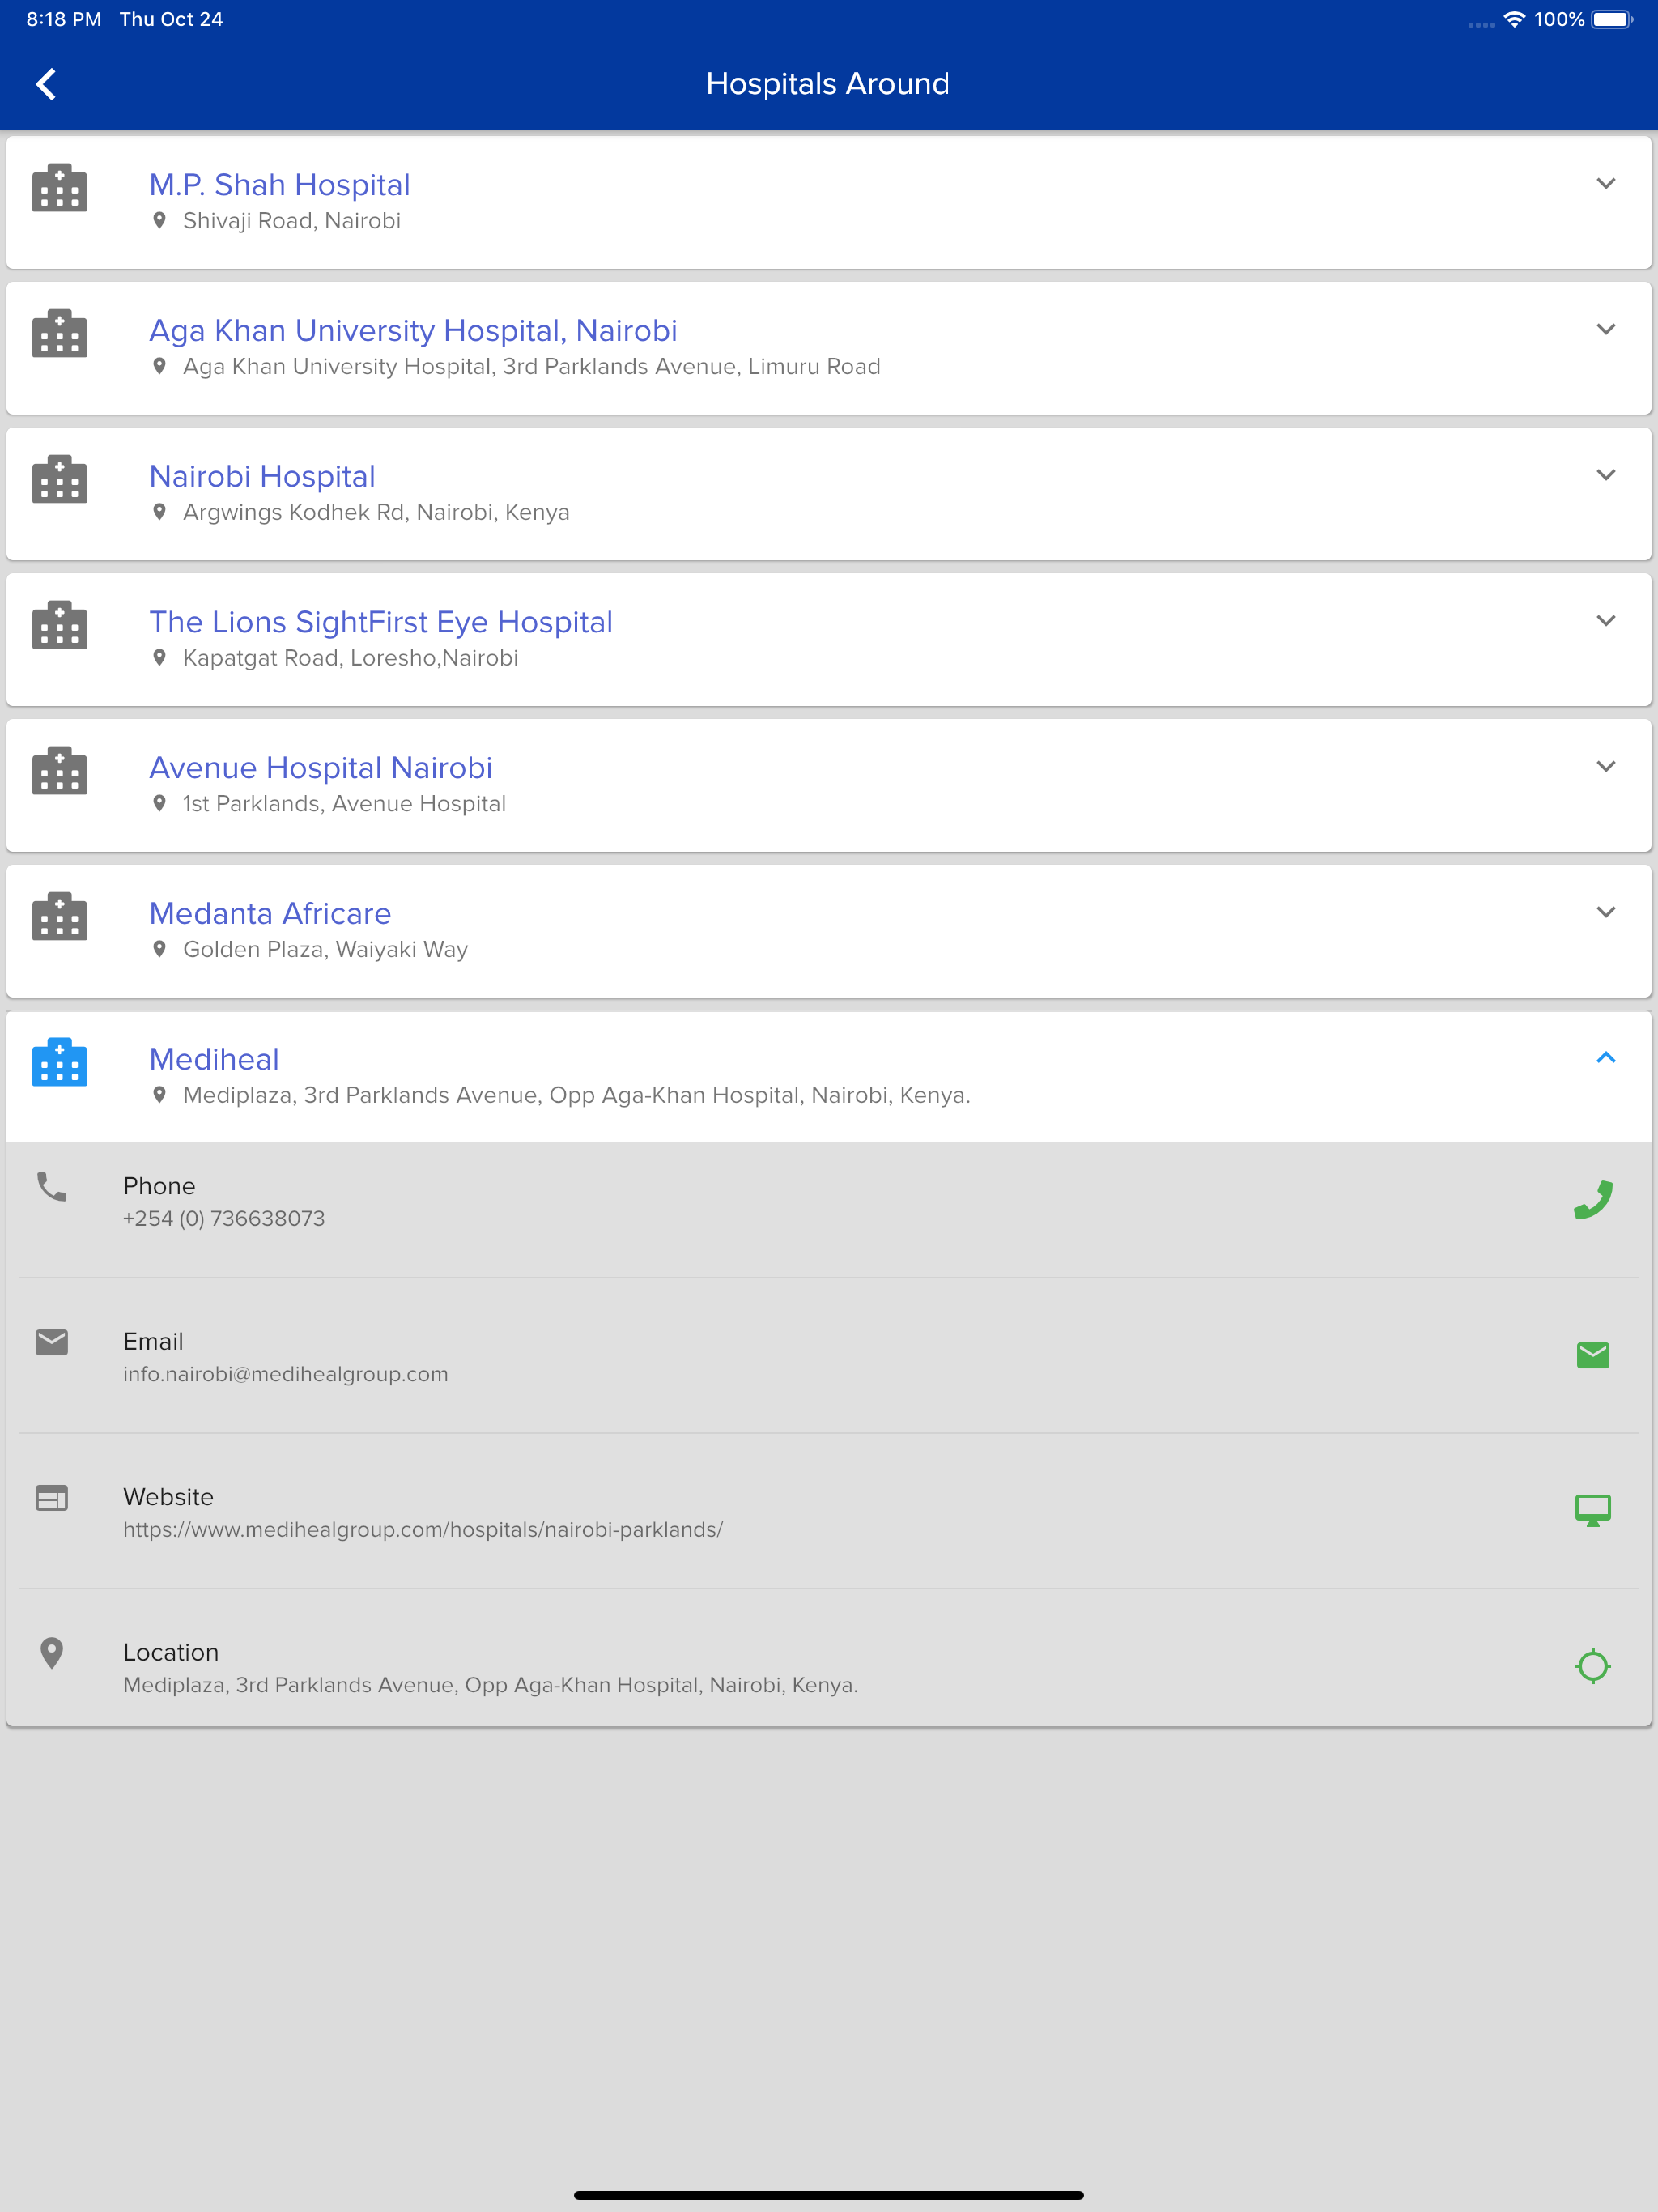Expand the Nairobi Hospital details chevron
This screenshot has width=1658, height=2212.
tap(1606, 475)
